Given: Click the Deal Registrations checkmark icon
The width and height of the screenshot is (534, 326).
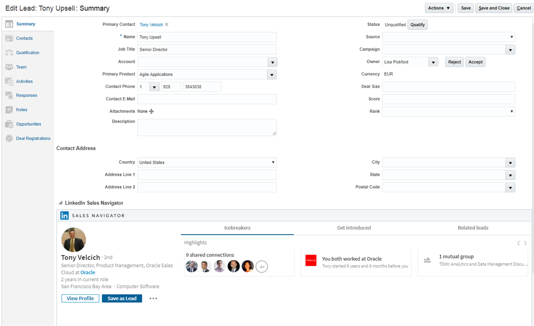Looking at the screenshot, I should coord(9,138).
